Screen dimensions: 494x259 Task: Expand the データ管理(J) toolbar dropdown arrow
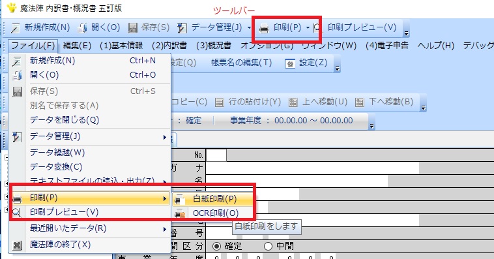(x=249, y=28)
